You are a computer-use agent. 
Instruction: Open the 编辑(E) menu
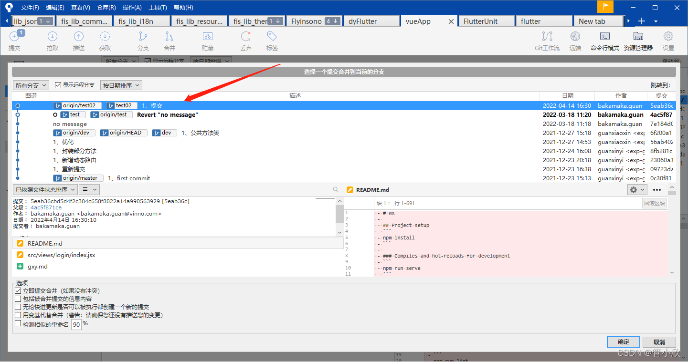pos(55,7)
